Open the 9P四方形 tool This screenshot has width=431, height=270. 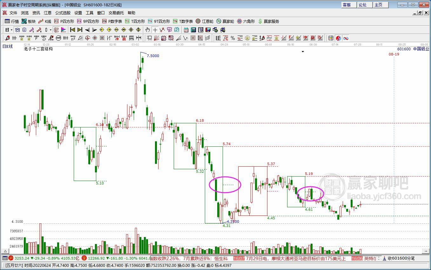tap(88, 21)
